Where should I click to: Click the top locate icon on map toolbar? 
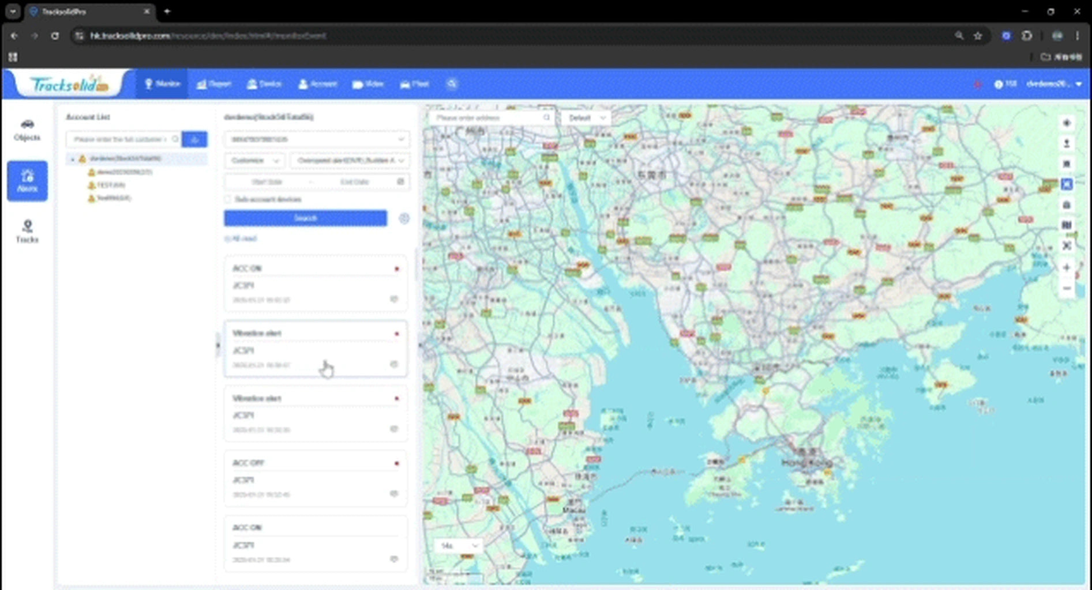tap(1067, 123)
